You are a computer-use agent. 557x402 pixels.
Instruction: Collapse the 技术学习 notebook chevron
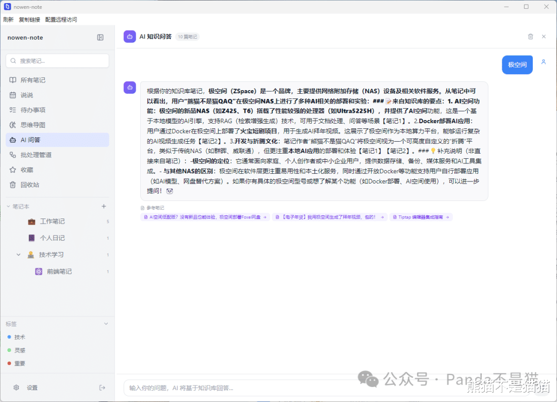(x=19, y=255)
